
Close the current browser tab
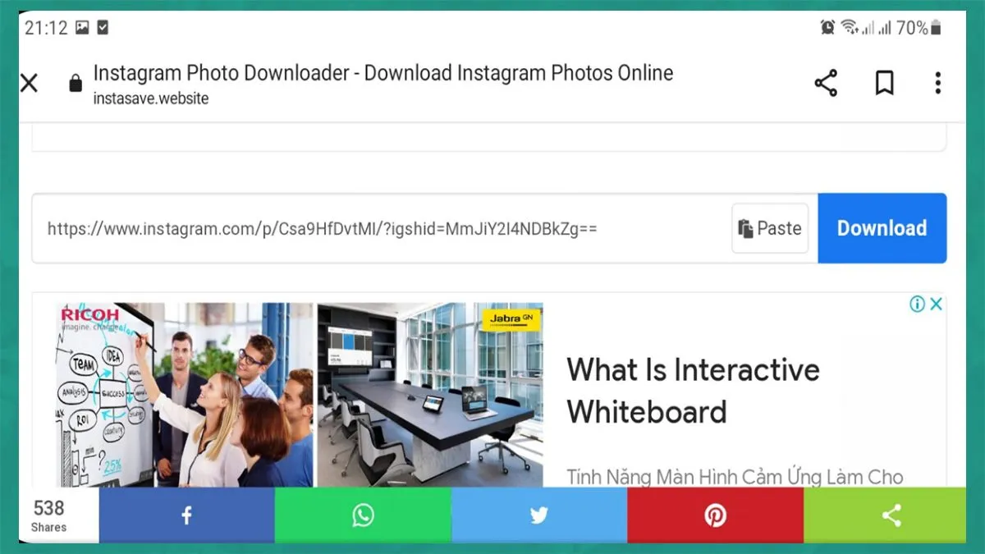[29, 83]
